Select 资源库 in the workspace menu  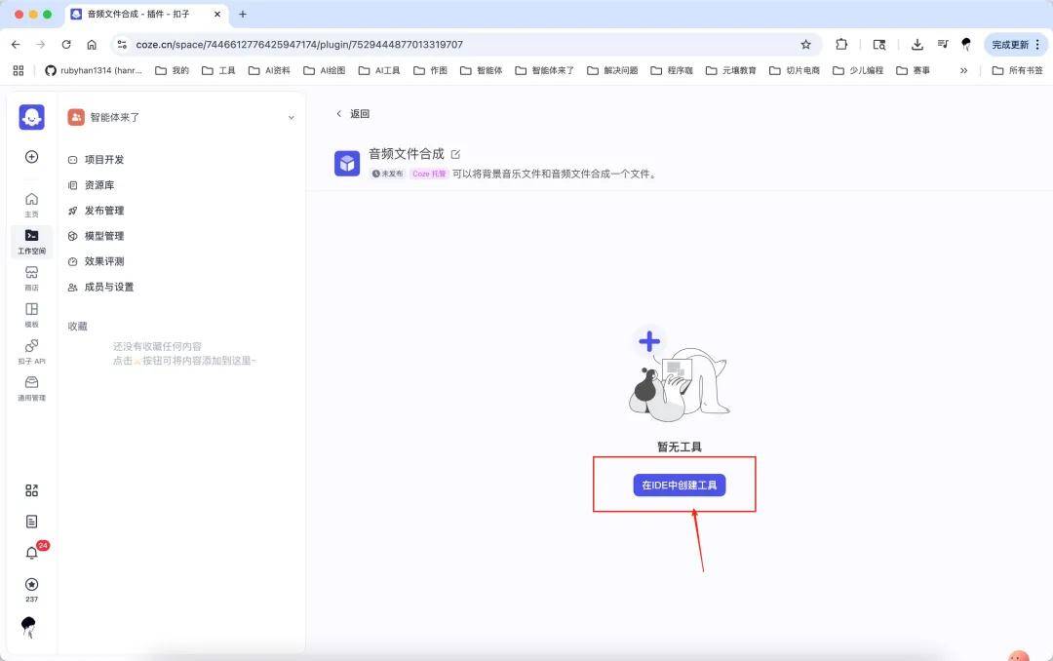pos(98,185)
